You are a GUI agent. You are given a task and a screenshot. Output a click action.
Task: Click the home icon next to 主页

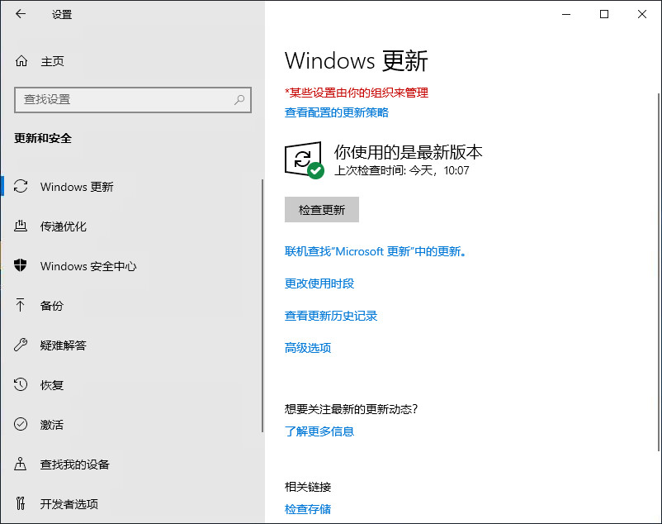point(21,61)
